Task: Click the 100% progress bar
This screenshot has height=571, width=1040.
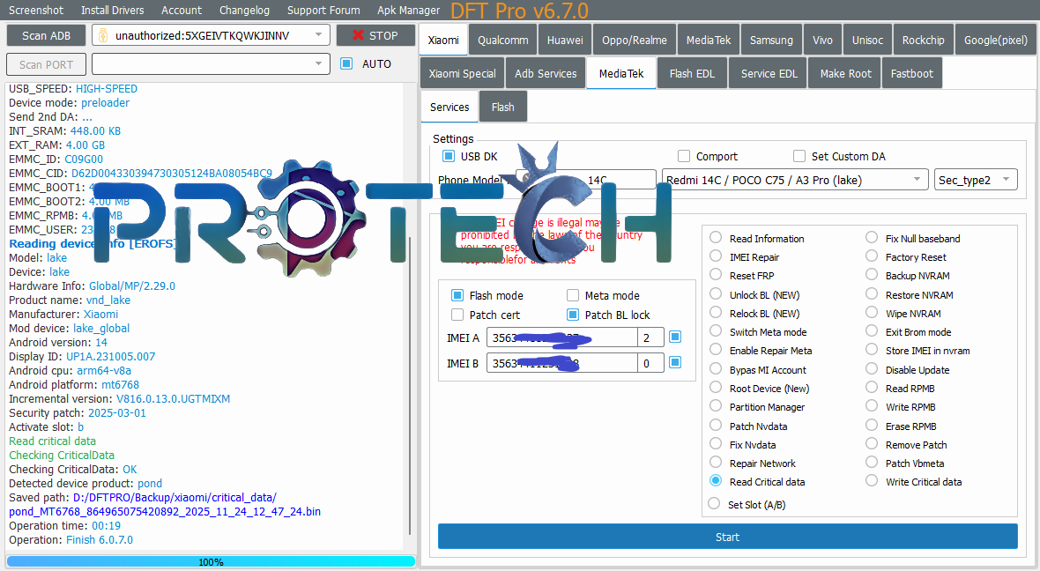Action: 211,561
